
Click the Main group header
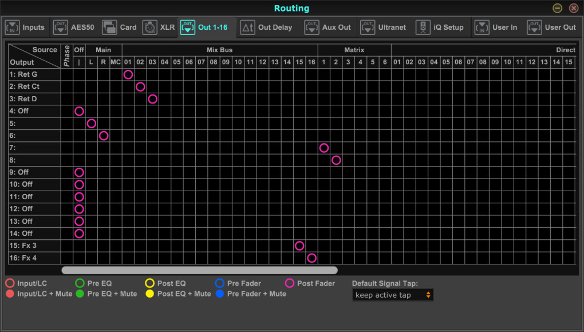pyautogui.click(x=104, y=50)
